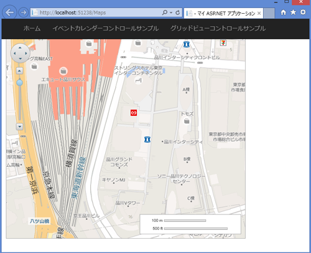Click the 100 m scale bar

185,221
